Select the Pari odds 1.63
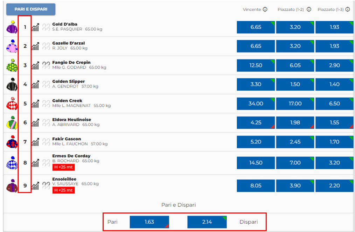The width and height of the screenshot is (355, 232). pos(149,222)
